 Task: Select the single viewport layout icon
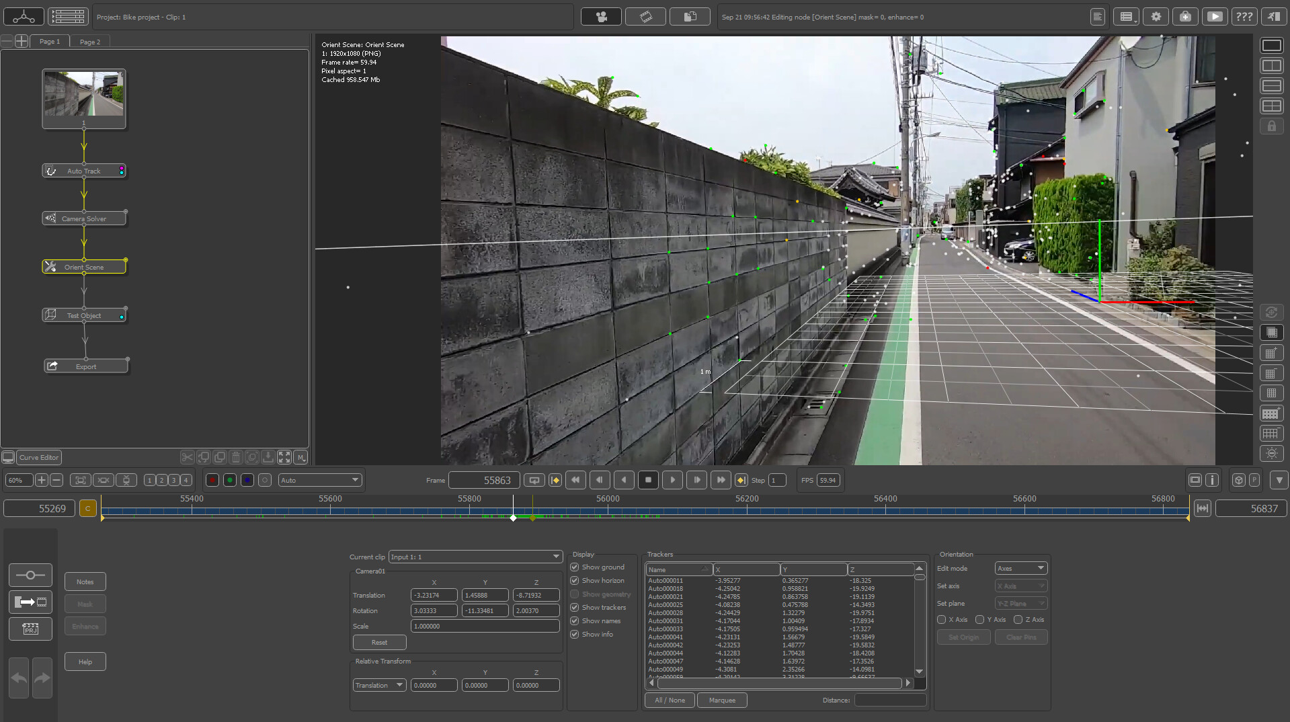(1271, 45)
